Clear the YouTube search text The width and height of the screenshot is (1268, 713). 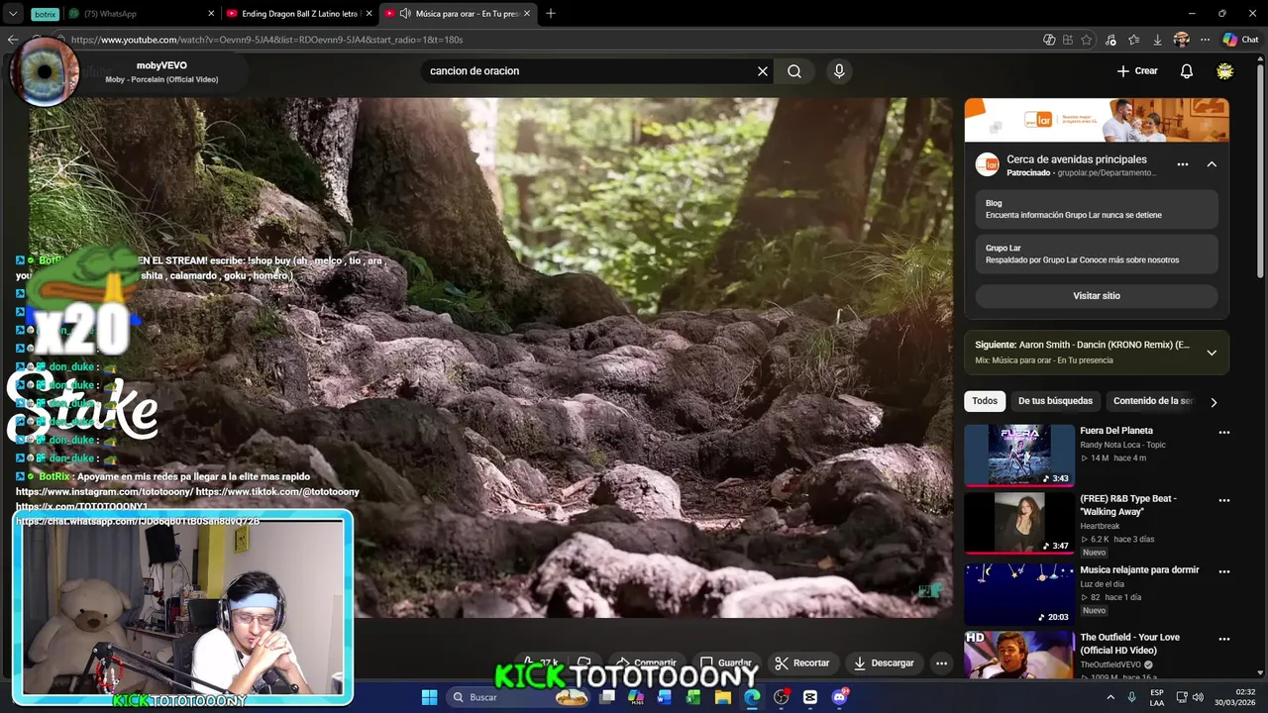pyautogui.click(x=763, y=71)
